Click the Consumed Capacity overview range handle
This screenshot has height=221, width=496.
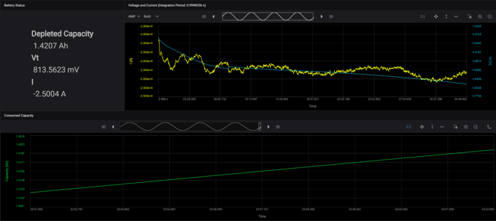[x=260, y=127]
